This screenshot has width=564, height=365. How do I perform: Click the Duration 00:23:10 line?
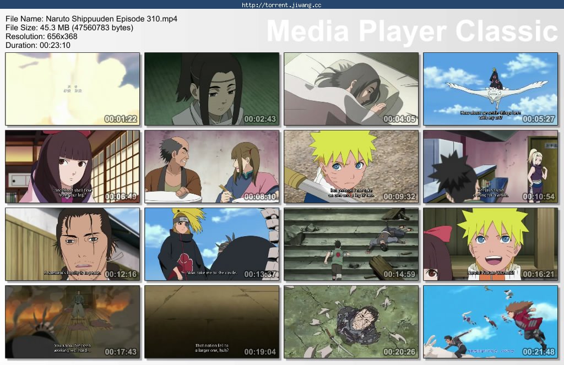pyautogui.click(x=38, y=45)
